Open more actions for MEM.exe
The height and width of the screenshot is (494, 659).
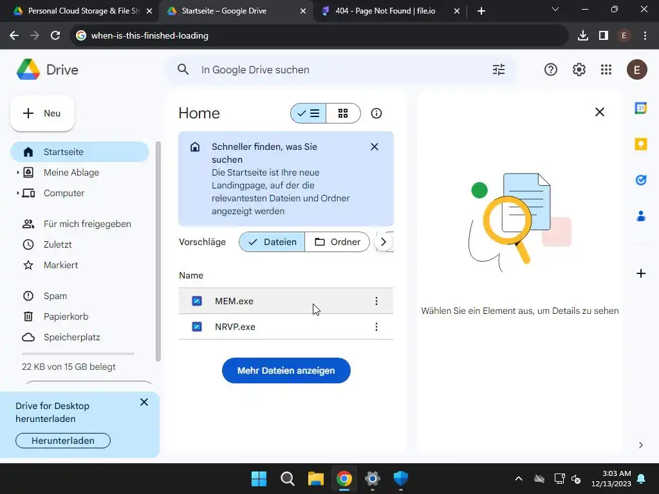click(376, 301)
